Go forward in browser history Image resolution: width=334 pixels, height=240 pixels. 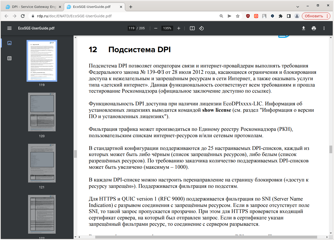coord(15,16)
